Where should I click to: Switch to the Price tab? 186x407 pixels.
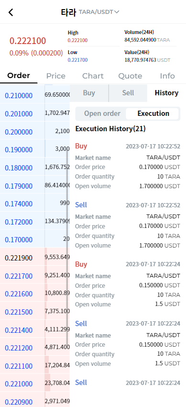(55, 76)
